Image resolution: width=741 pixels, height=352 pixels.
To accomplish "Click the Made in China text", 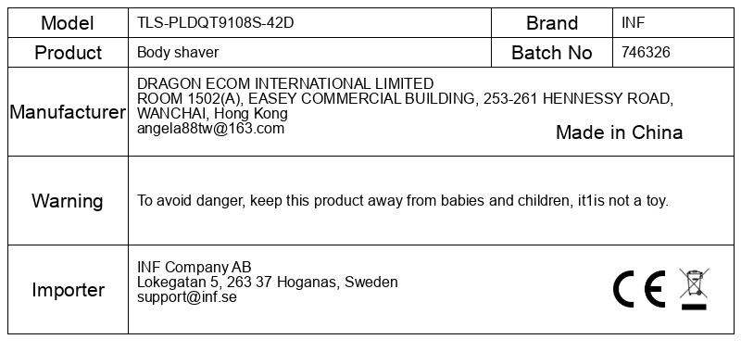I will tap(619, 132).
